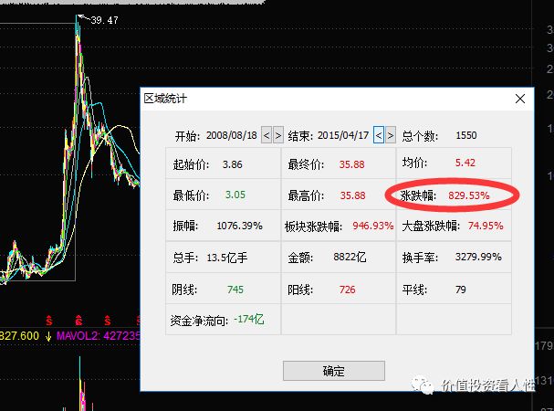
Task: Click the 总个数 value 1550
Action: [466, 135]
